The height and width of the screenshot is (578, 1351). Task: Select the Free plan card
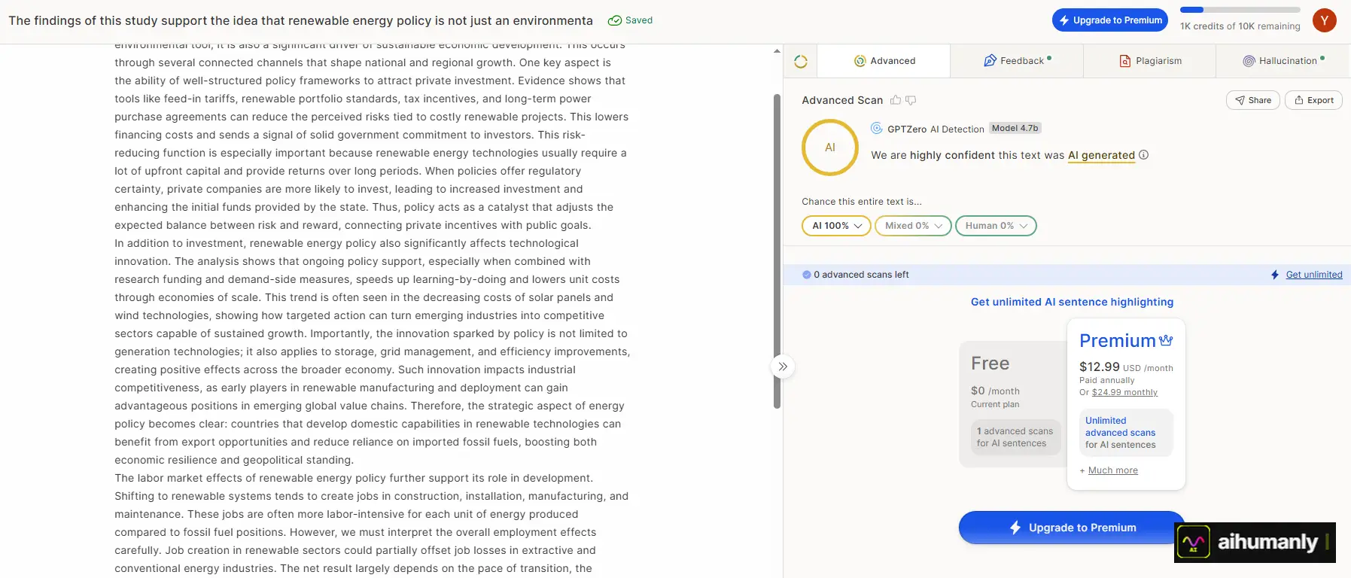pos(1012,404)
